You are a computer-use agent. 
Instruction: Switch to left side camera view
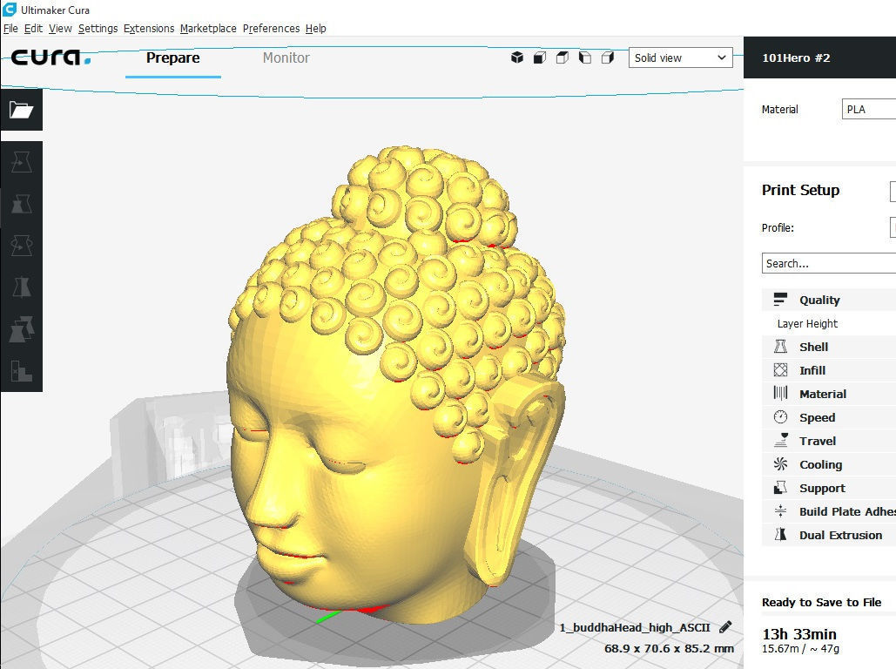584,57
